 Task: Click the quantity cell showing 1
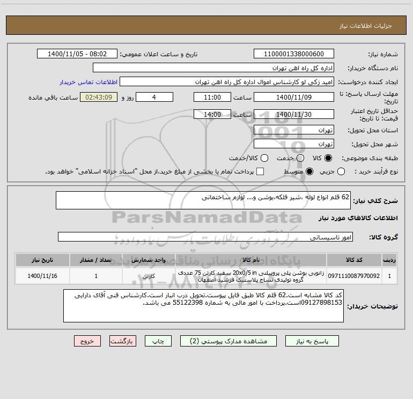coord(96,276)
